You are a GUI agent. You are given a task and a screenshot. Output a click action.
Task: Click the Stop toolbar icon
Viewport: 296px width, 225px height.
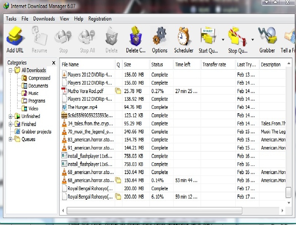[x=63, y=36]
